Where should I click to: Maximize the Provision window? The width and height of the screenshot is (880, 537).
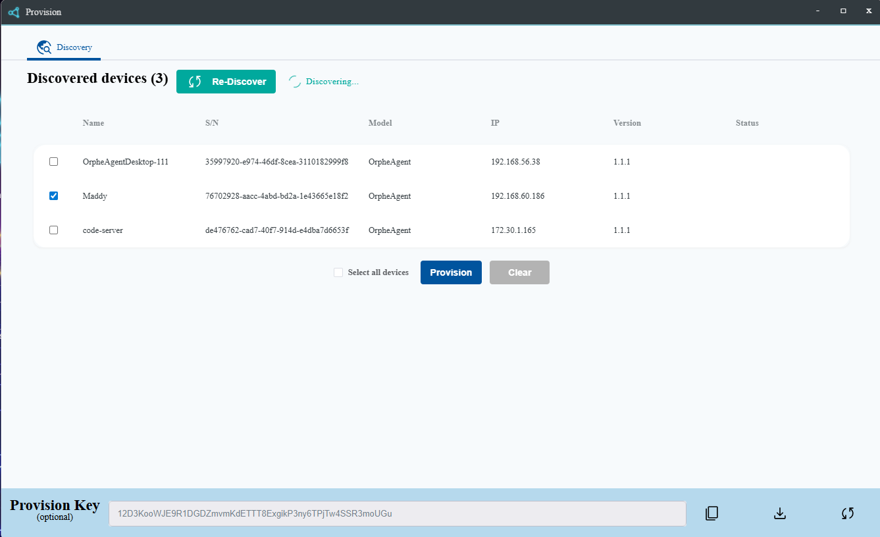pyautogui.click(x=843, y=11)
